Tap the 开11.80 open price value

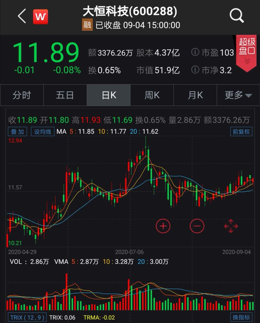click(x=54, y=120)
